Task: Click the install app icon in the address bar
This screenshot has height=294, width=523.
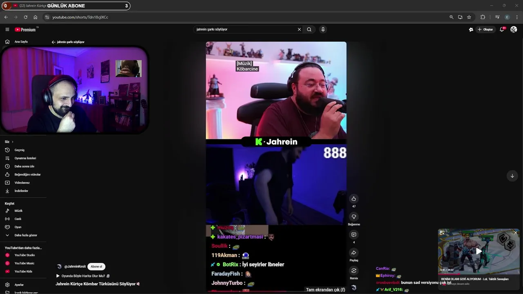Action: (460, 17)
